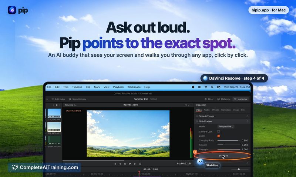The width and height of the screenshot is (296, 177).
Task: Click the Stabilize button
Action: point(223,156)
